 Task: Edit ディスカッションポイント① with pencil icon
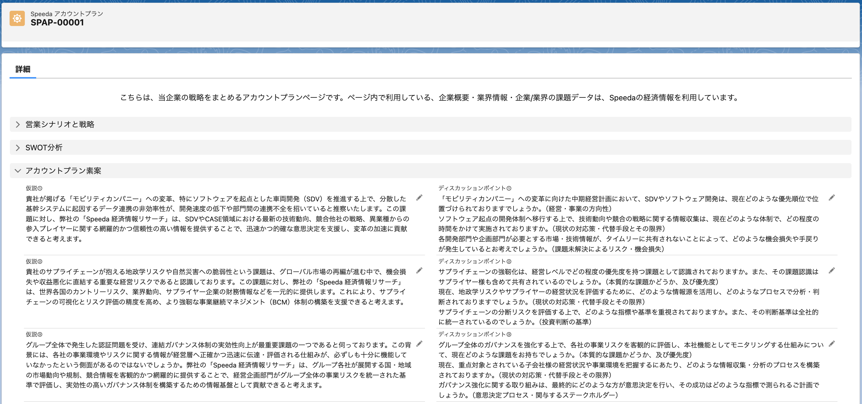(x=831, y=198)
